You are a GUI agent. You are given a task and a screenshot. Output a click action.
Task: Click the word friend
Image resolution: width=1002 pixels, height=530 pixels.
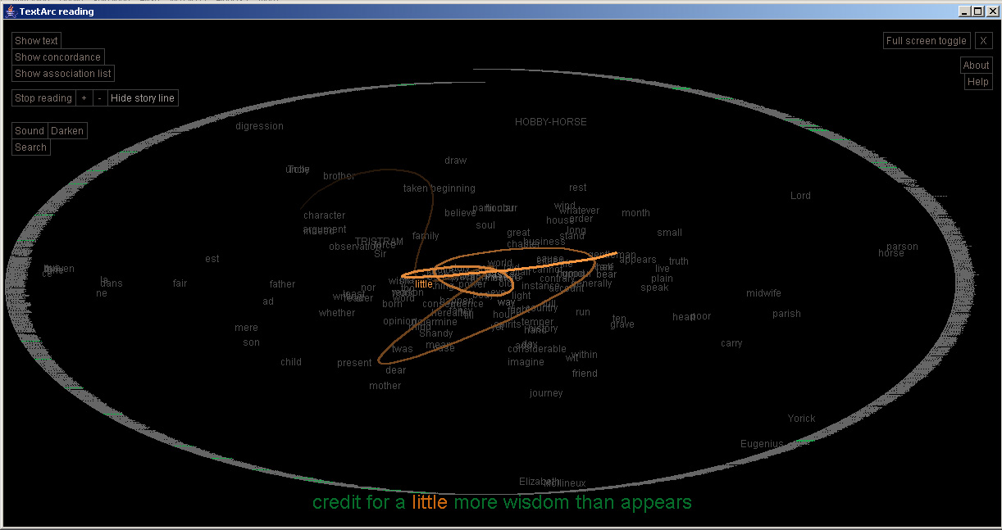[585, 374]
